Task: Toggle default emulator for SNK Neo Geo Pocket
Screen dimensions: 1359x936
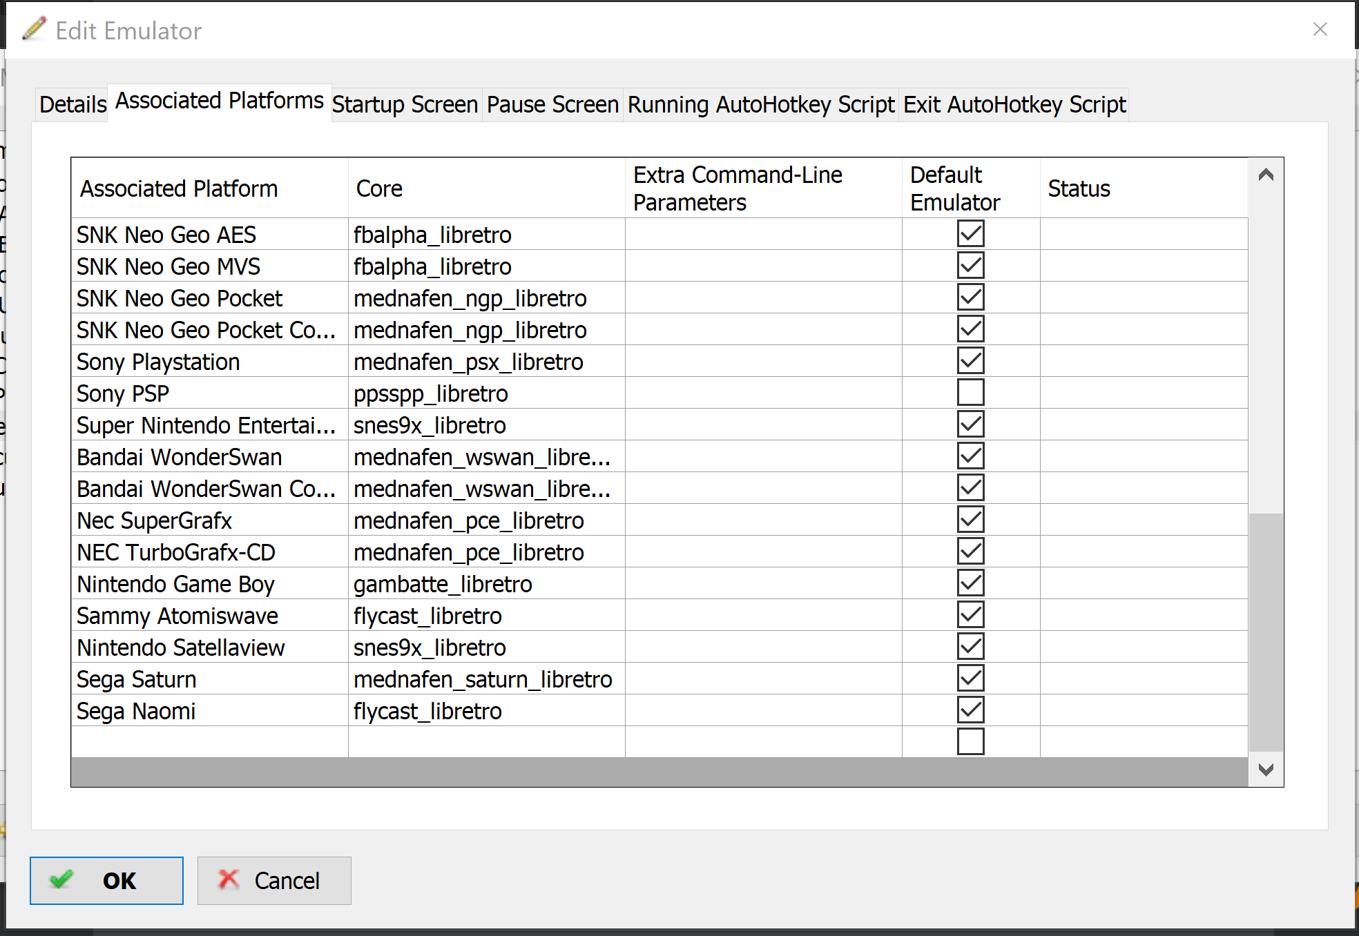Action: coord(970,298)
